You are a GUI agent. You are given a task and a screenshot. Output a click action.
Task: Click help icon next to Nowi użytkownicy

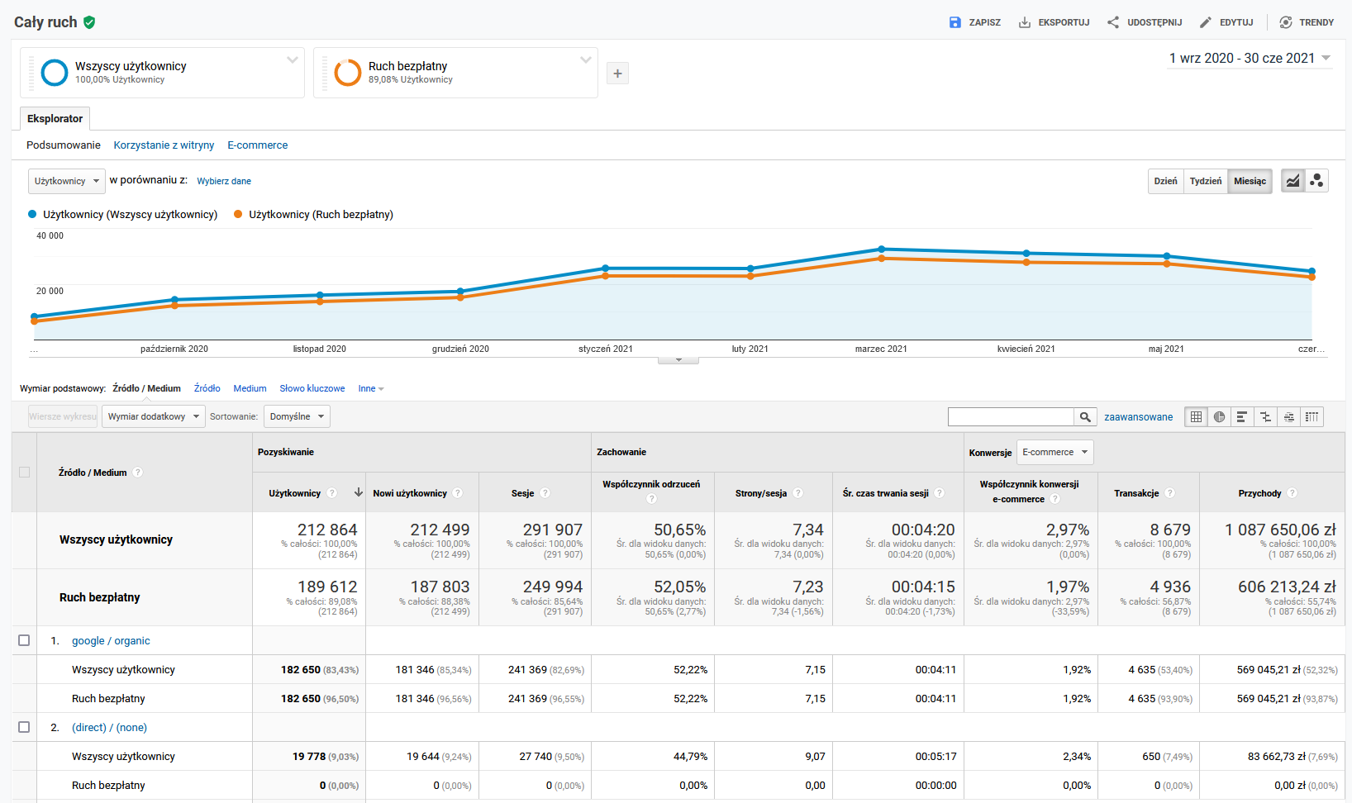[458, 493]
